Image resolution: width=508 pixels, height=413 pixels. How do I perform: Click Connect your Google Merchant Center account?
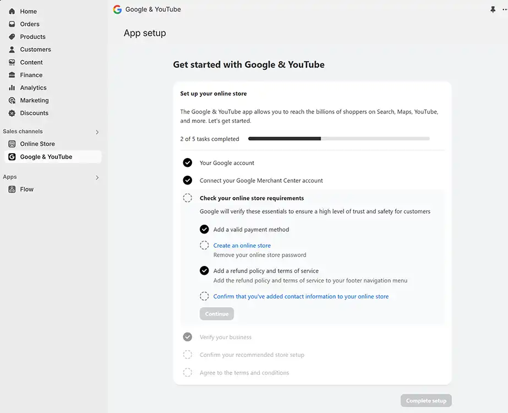point(261,181)
